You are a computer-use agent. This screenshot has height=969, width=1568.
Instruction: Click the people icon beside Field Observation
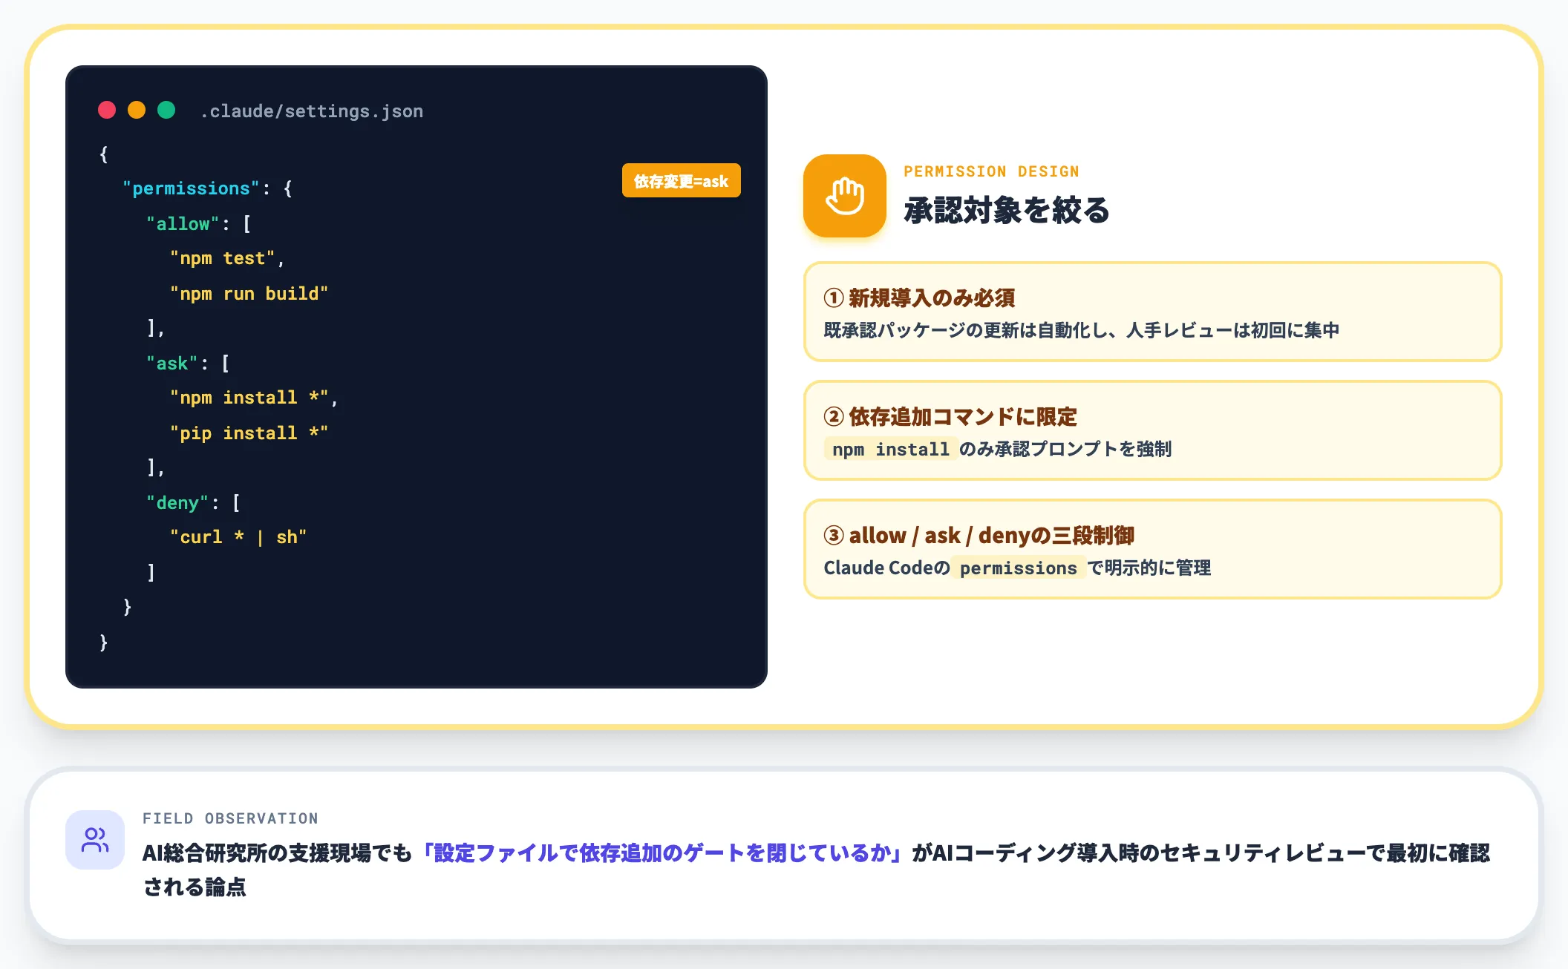[x=95, y=840]
